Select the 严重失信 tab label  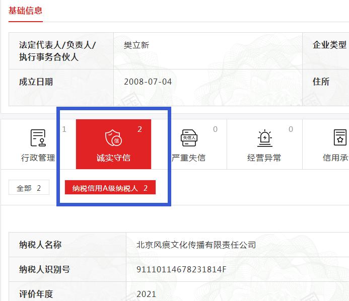coord(189,158)
